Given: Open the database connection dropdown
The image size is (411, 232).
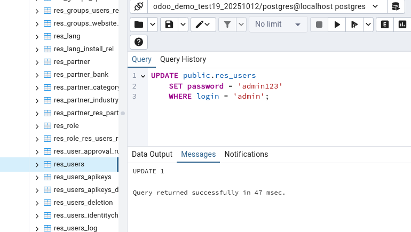Looking at the screenshot, I should point(375,6).
